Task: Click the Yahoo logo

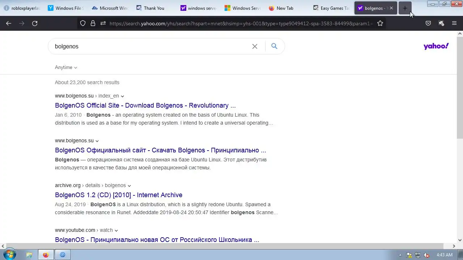Action: click(x=436, y=46)
